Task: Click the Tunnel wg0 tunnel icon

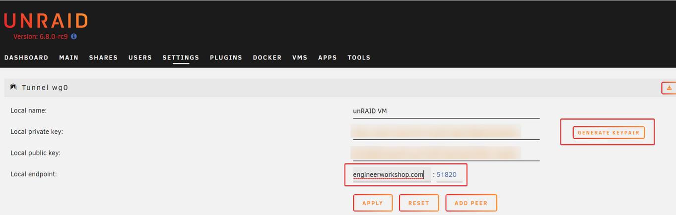Action: [x=13, y=87]
